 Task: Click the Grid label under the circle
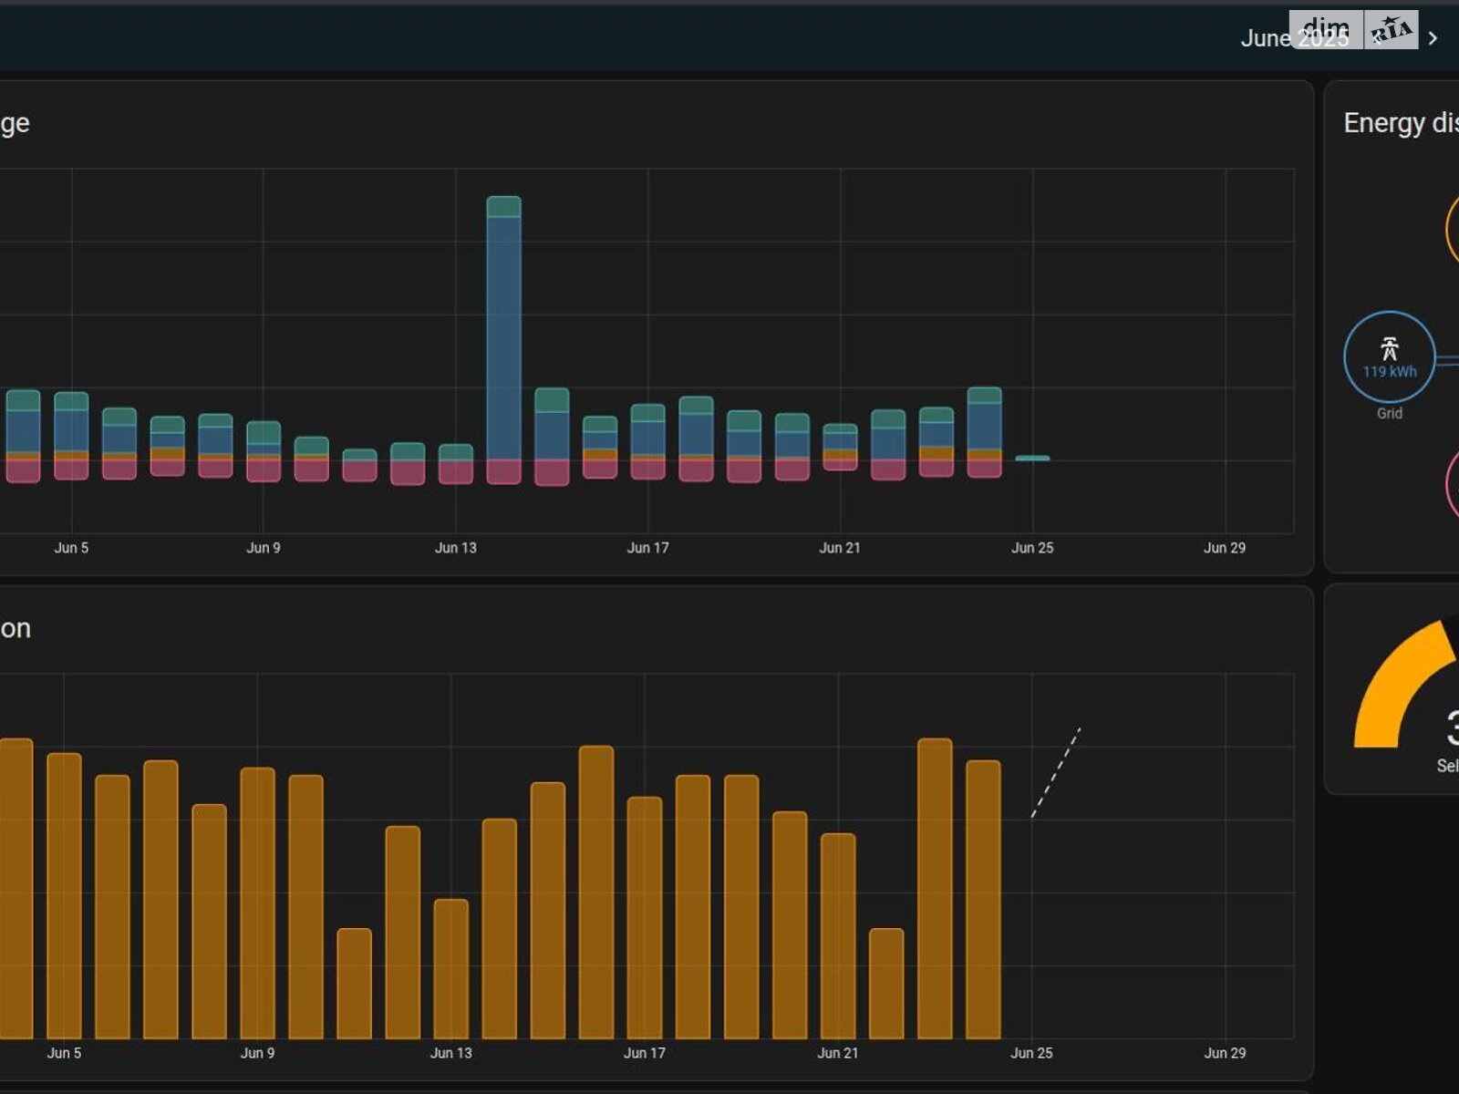pyautogui.click(x=1390, y=413)
